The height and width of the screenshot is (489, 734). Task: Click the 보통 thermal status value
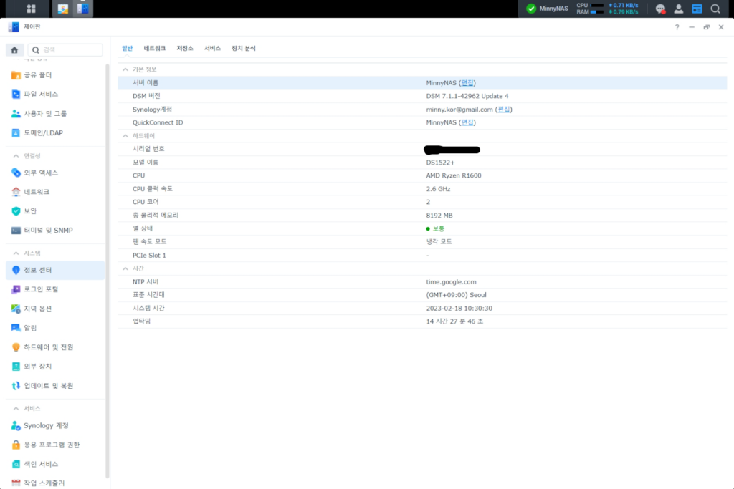pos(435,228)
